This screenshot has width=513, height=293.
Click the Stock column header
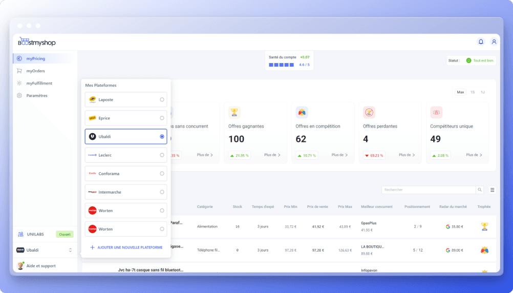coord(237,207)
